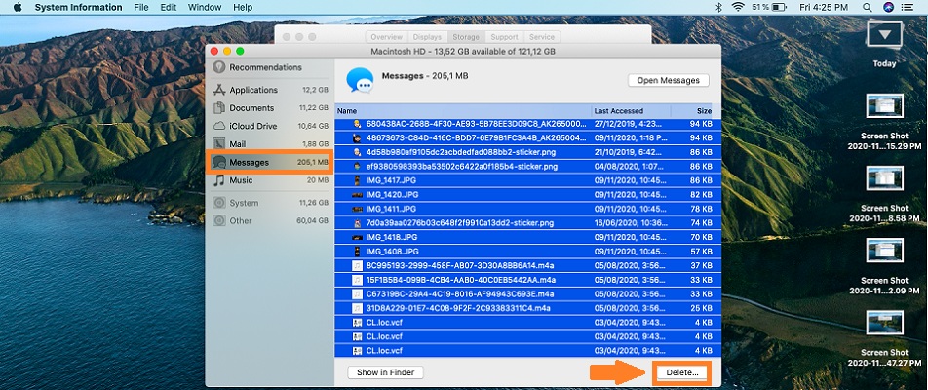Click audio file icon of 8C995193 m4a
928x390 pixels.
coord(357,265)
